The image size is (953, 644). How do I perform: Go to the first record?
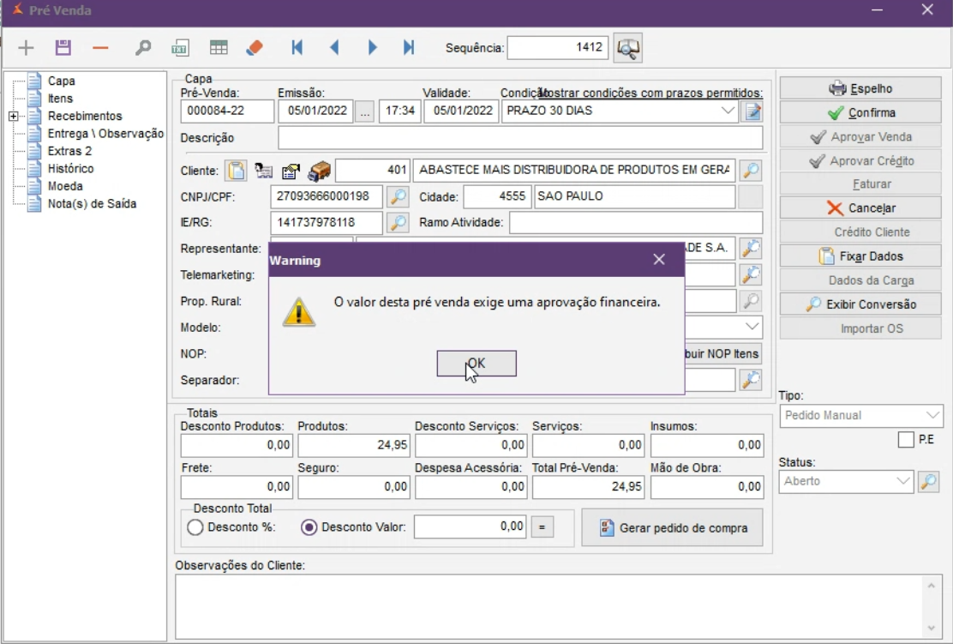[x=297, y=47]
